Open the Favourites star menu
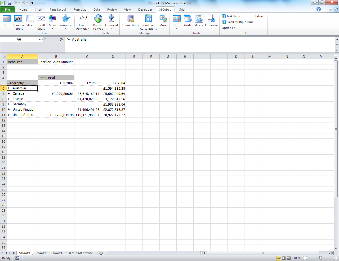 pyautogui.click(x=65, y=22)
